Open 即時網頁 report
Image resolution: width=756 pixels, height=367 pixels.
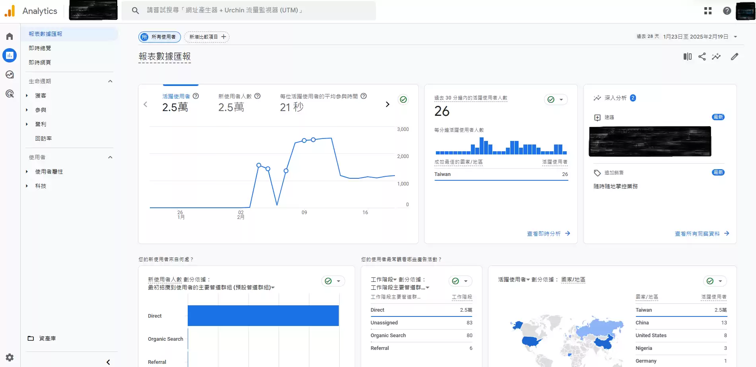[x=40, y=62]
